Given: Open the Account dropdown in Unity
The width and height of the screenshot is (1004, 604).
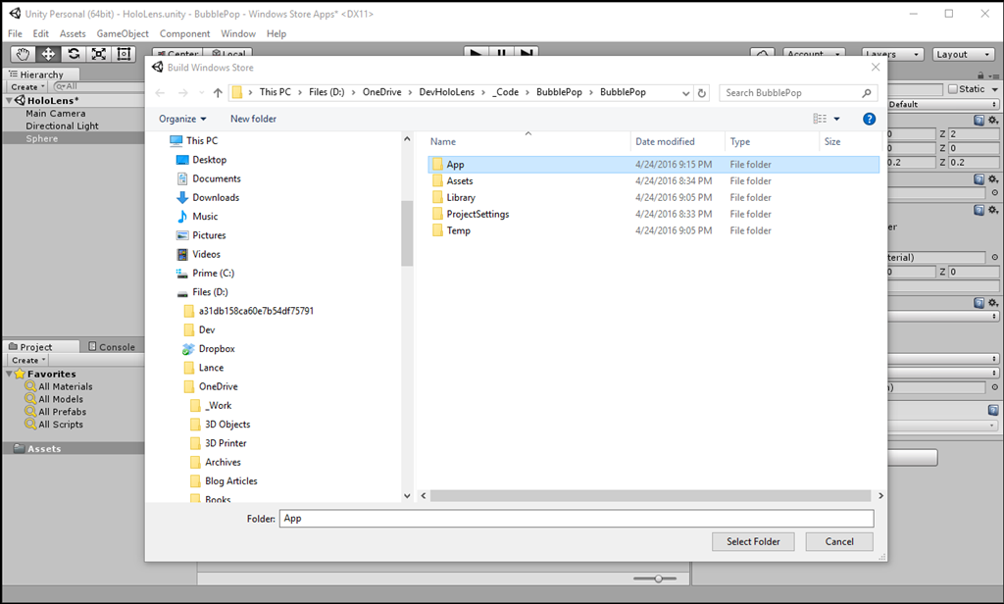Looking at the screenshot, I should [814, 55].
